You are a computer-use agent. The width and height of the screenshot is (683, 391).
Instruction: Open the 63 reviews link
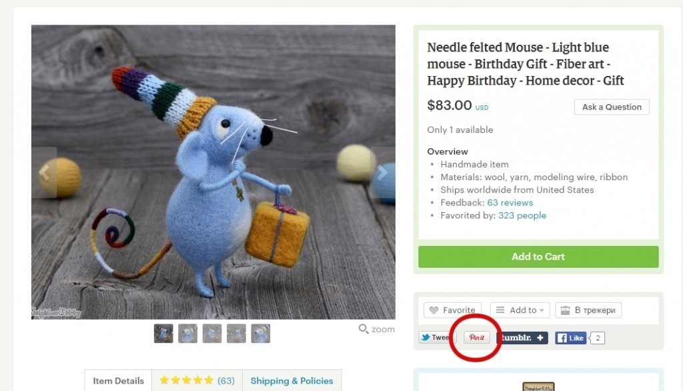tap(510, 203)
